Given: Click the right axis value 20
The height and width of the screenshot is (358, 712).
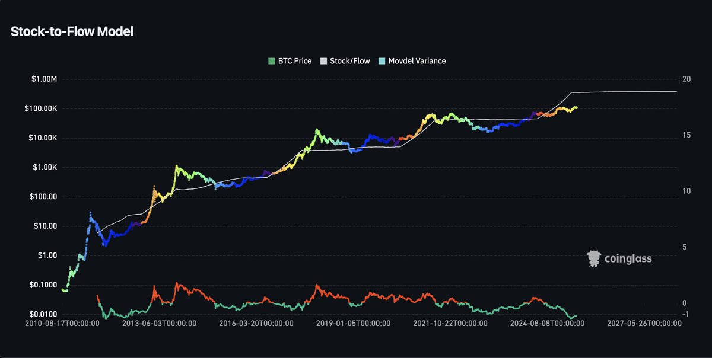Looking at the screenshot, I should [x=686, y=79].
